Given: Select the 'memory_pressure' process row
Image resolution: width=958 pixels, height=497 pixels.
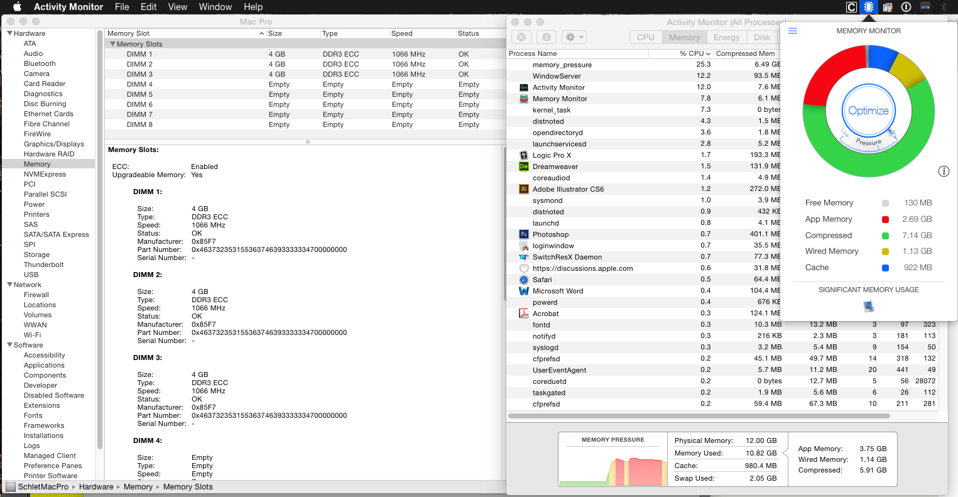Looking at the screenshot, I should click(644, 65).
